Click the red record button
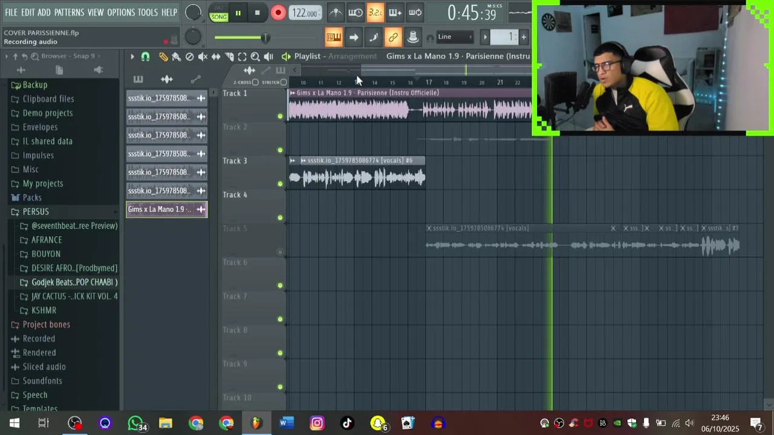The width and height of the screenshot is (774, 435). [278, 13]
